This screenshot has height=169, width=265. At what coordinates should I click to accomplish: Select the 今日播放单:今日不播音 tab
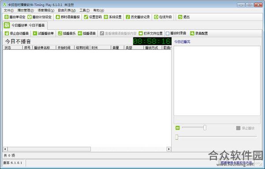pyautogui.click(x=25, y=26)
